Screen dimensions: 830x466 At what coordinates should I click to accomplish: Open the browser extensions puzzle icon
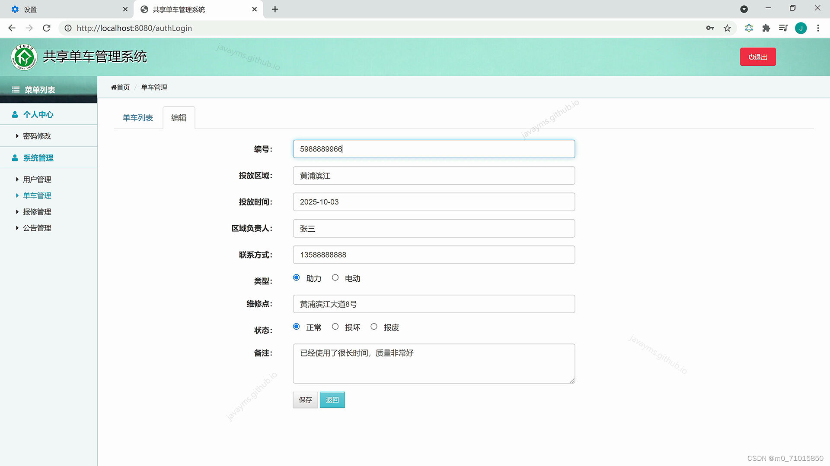[766, 28]
